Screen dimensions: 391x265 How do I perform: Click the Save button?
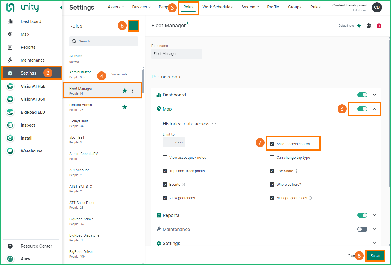[x=375, y=256]
